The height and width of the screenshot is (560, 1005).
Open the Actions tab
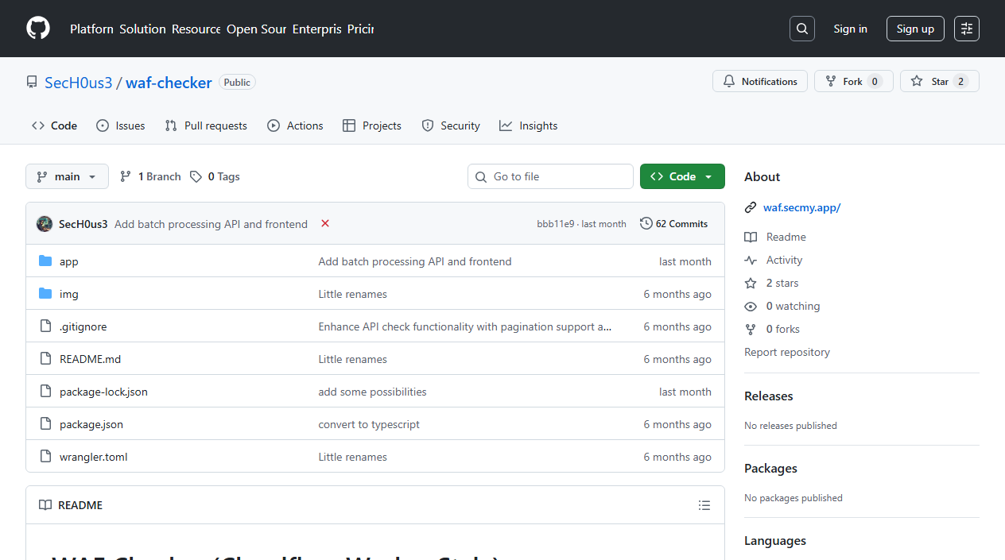tap(295, 126)
